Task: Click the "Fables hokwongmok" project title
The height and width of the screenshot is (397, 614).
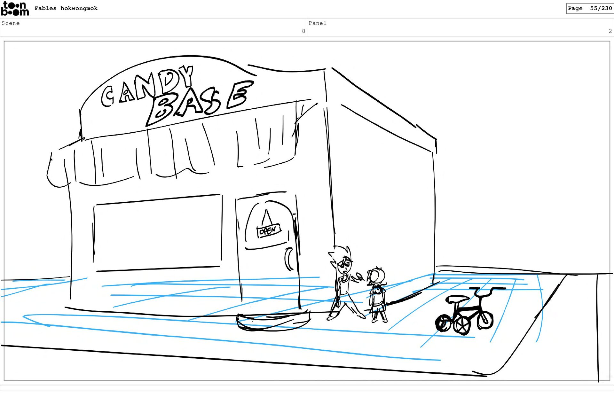Action: (66, 8)
